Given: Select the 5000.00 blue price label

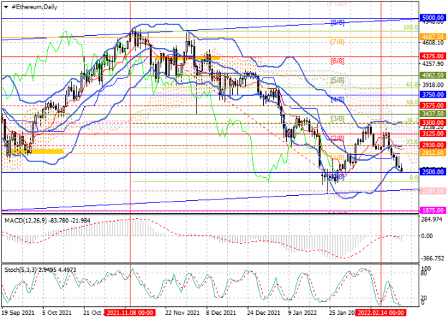Looking at the screenshot, I should (432, 18).
